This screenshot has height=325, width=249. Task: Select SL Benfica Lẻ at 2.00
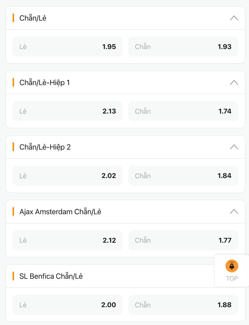point(68,305)
